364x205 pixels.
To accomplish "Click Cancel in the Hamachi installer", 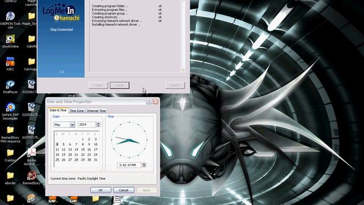I will pos(175,85).
